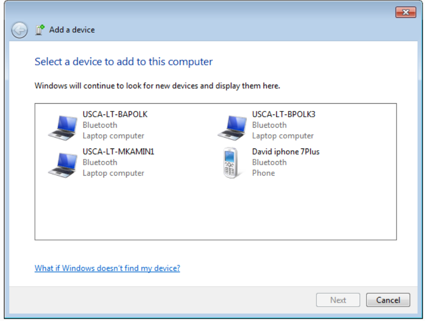This screenshot has width=425, height=321.
Task: Click the back arrow button
Action: pyautogui.click(x=20, y=30)
